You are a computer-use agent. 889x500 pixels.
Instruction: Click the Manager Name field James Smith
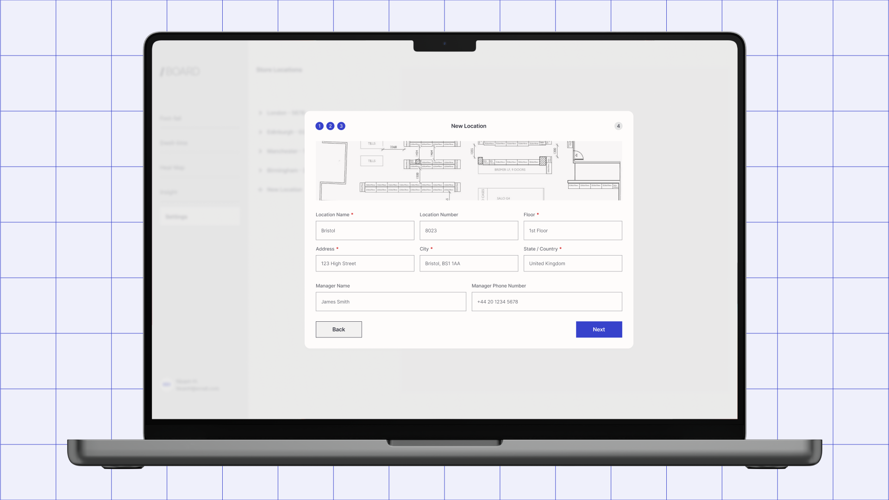point(391,301)
